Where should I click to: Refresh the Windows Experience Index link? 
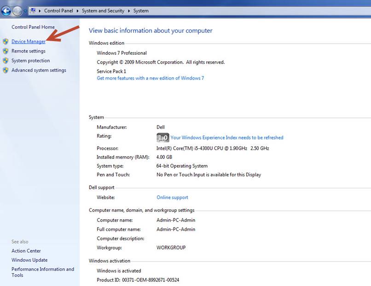pos(227,138)
